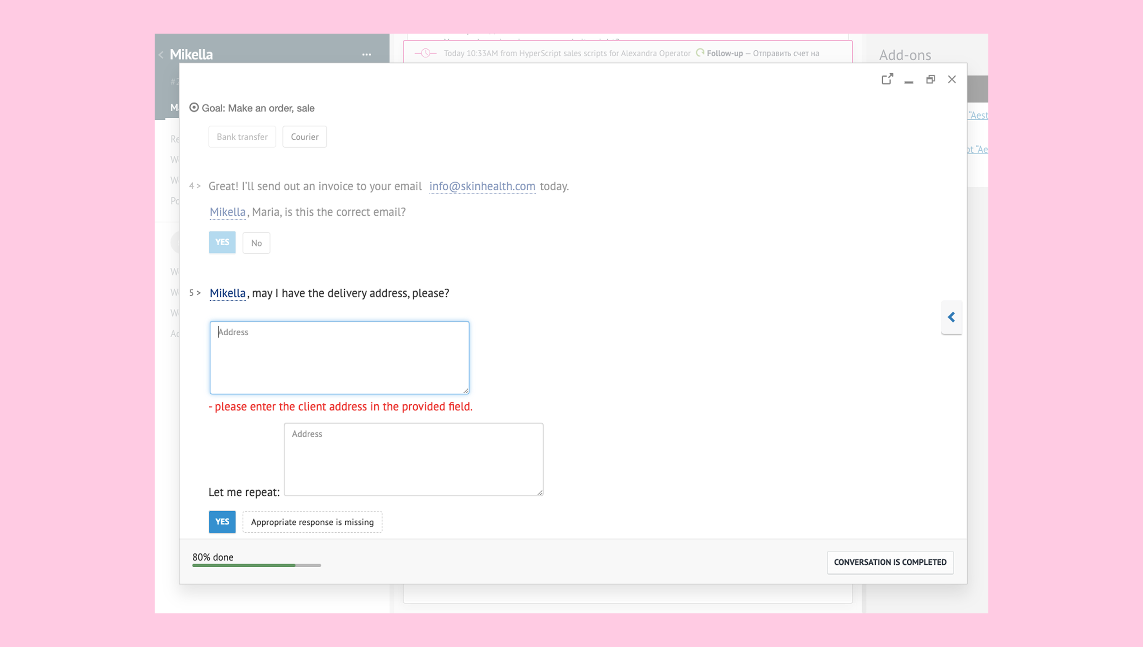
Task: Select No for correct email question
Action: tap(256, 243)
